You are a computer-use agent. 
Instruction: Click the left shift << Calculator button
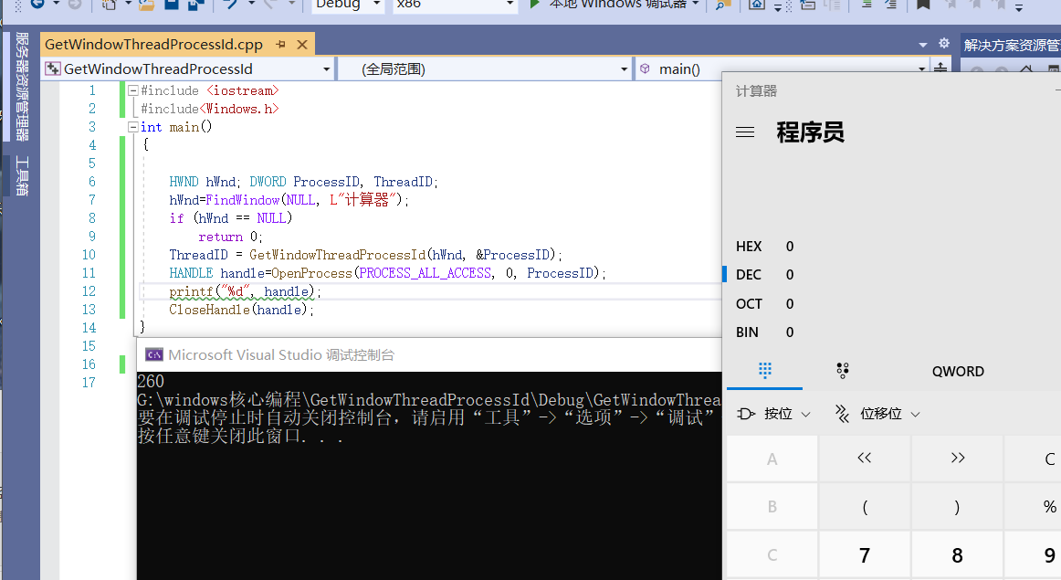864,459
